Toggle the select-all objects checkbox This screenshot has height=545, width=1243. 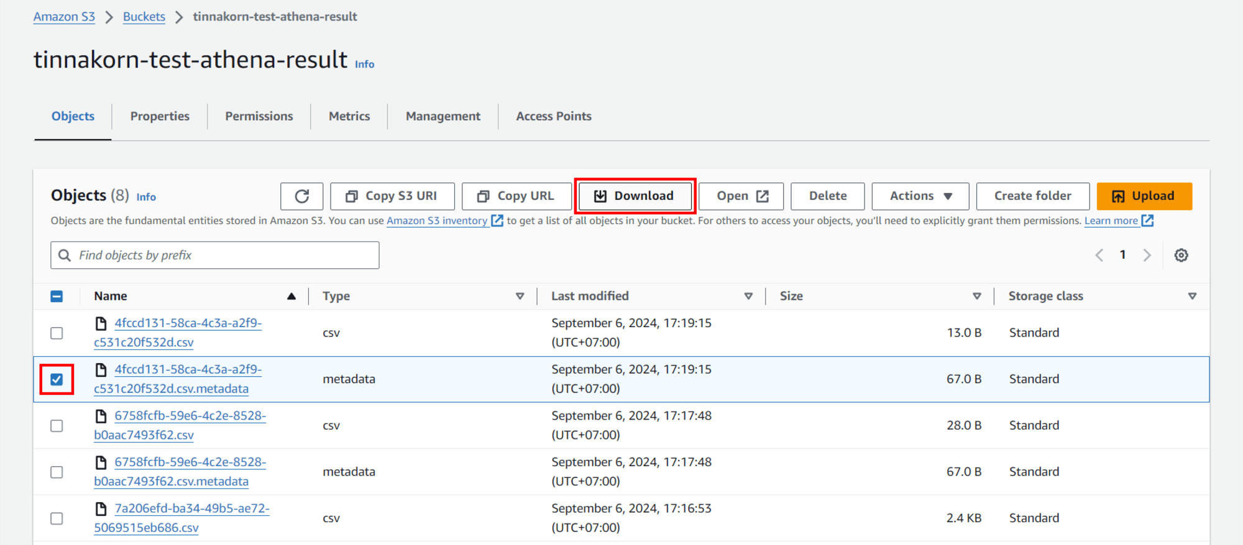57,297
